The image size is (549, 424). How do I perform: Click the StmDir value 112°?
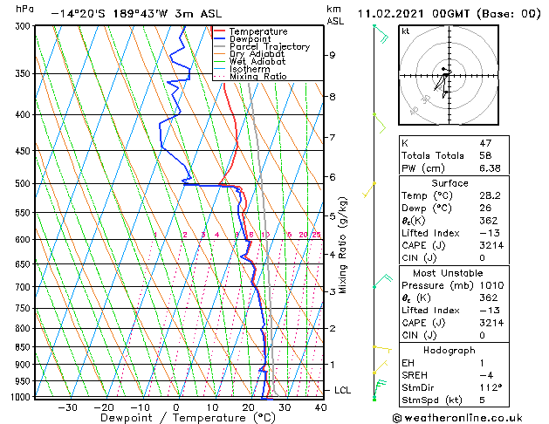[491, 387]
